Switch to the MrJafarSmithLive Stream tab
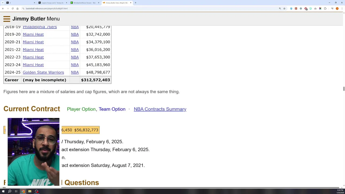This screenshot has height=194, width=345. pos(85,3)
